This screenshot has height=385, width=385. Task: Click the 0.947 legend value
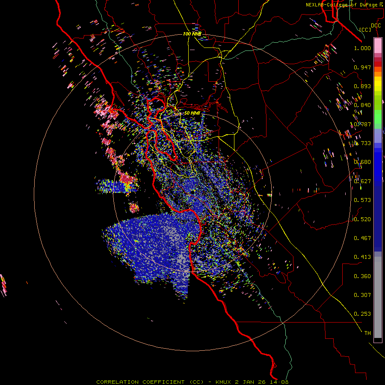[362, 67]
